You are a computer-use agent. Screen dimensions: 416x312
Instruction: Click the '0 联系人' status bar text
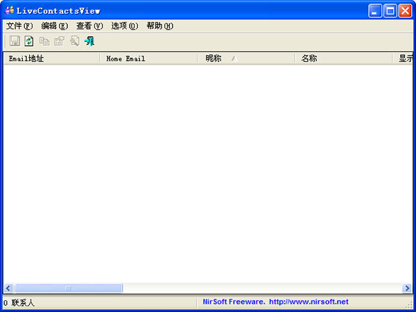tap(19, 303)
